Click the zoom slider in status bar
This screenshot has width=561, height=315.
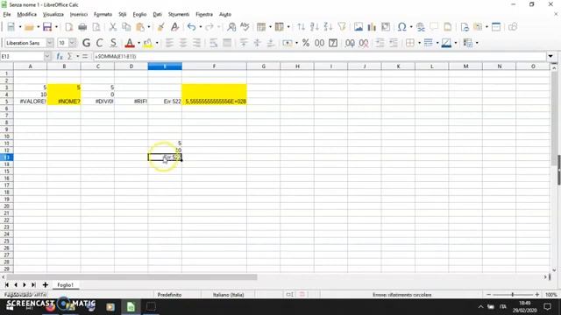pos(513,295)
